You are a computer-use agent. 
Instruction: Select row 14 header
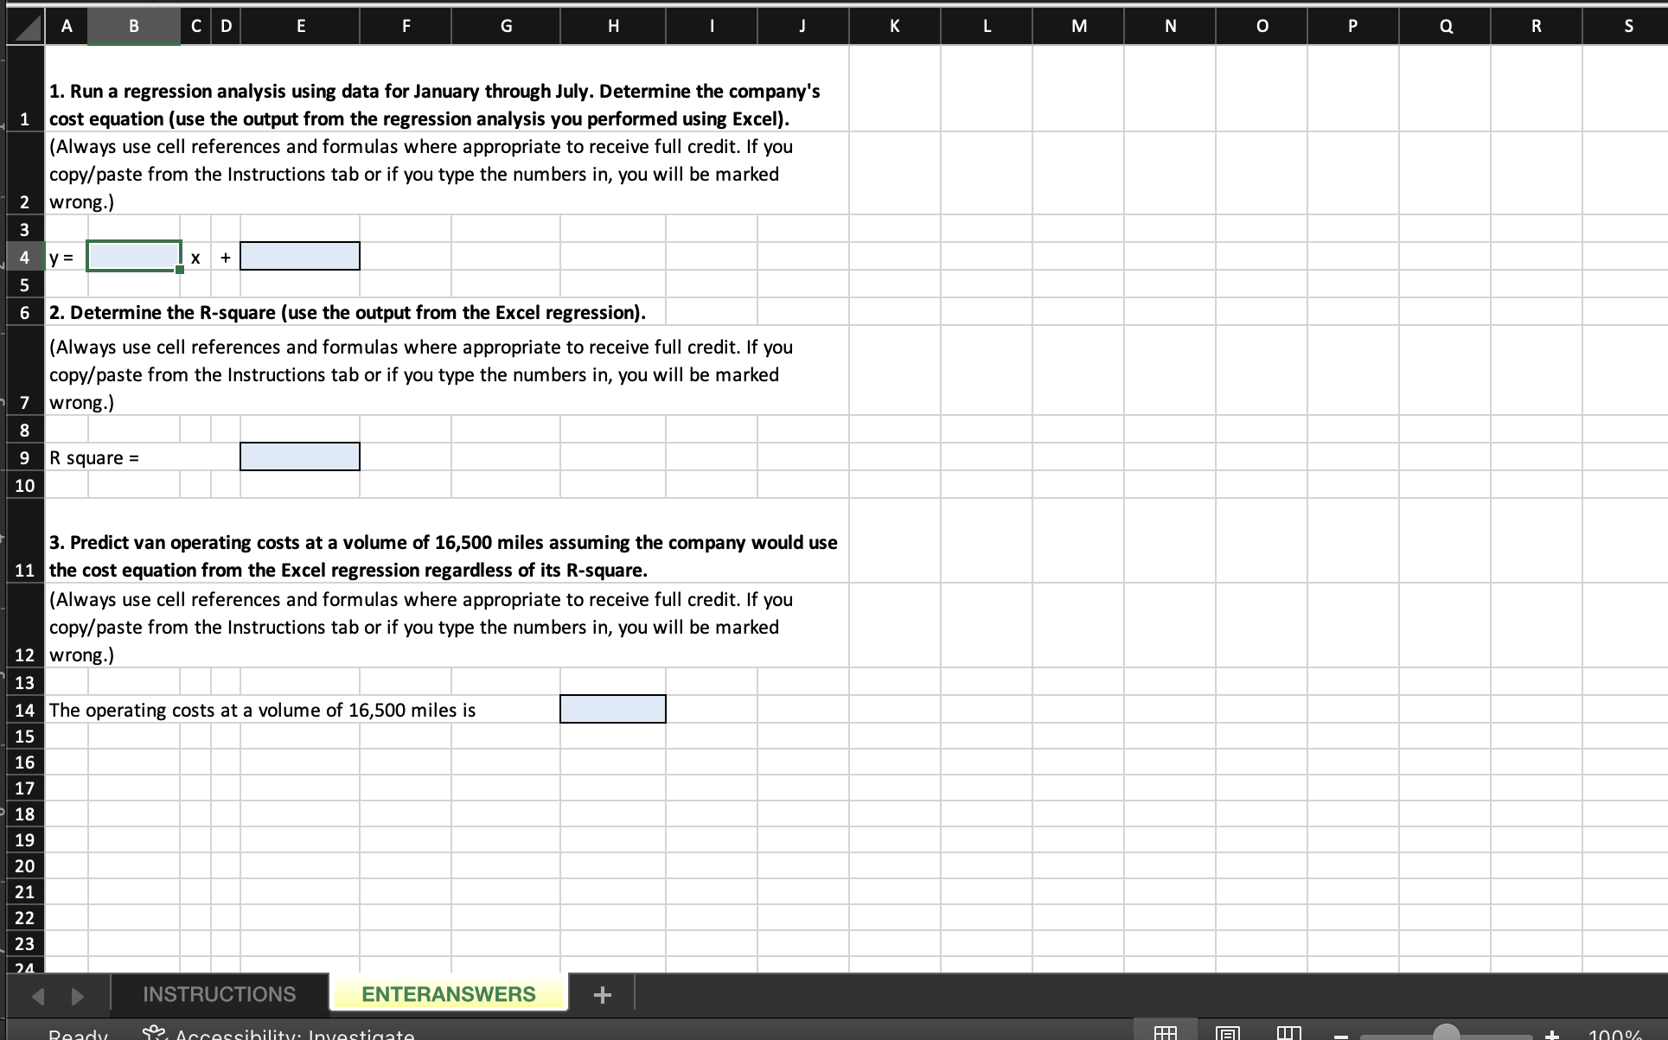(x=24, y=710)
